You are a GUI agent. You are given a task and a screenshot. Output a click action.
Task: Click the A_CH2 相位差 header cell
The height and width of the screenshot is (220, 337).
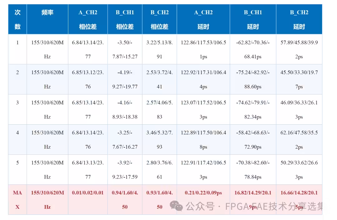pos(88,19)
